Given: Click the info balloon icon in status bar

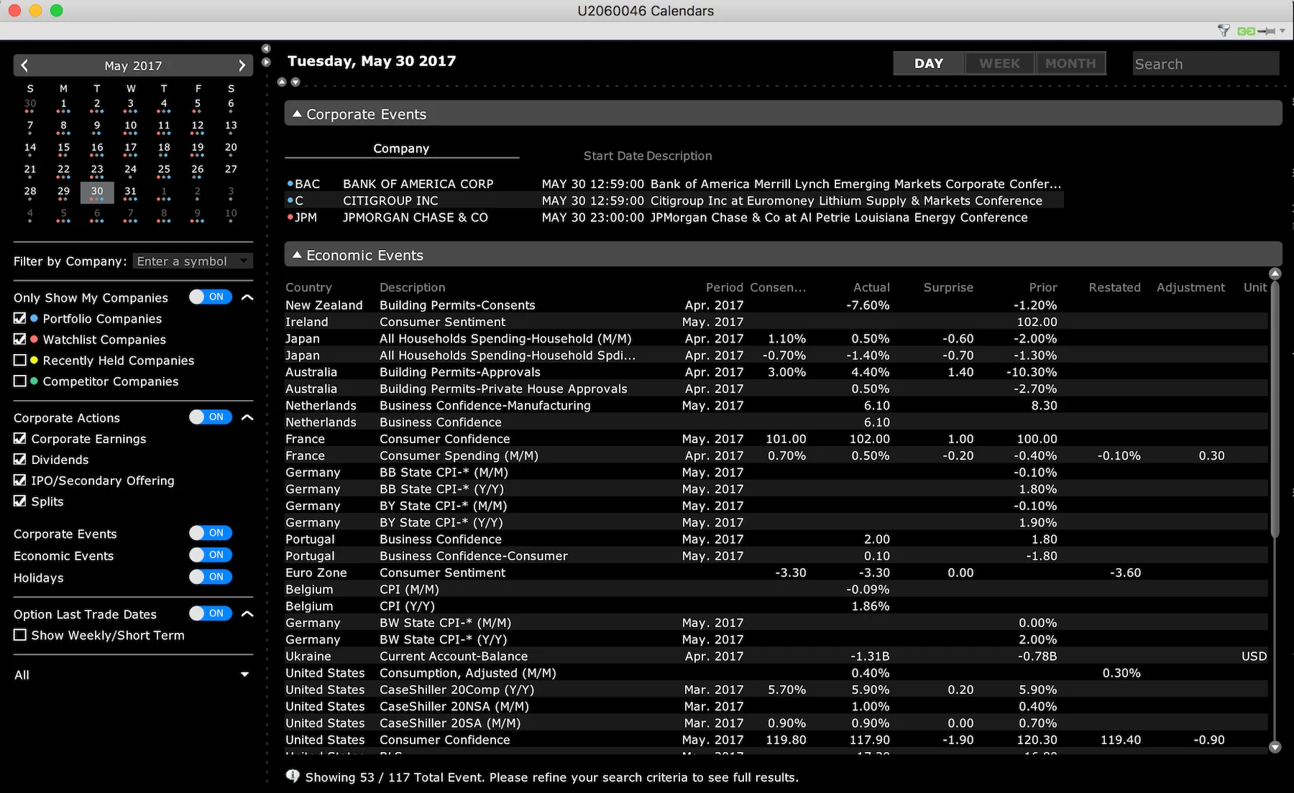Looking at the screenshot, I should pyautogui.click(x=293, y=776).
